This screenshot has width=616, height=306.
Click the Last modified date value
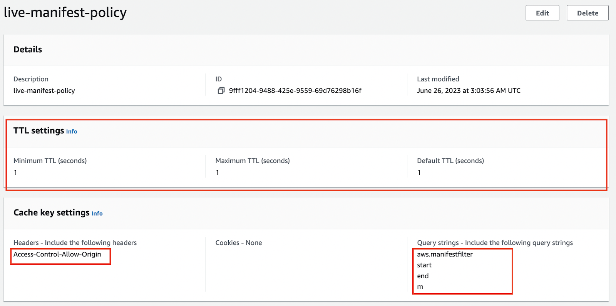coord(469,91)
